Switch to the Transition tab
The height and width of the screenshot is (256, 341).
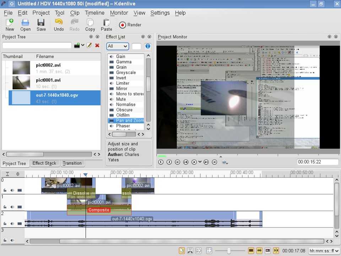72,163
